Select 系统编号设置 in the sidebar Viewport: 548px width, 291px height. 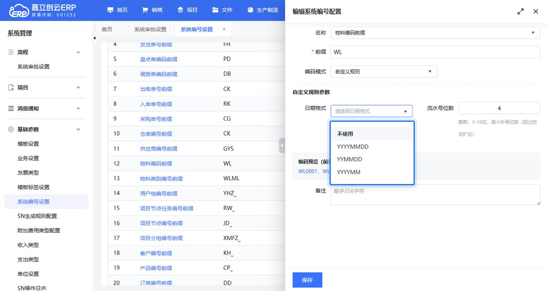(x=46, y=202)
